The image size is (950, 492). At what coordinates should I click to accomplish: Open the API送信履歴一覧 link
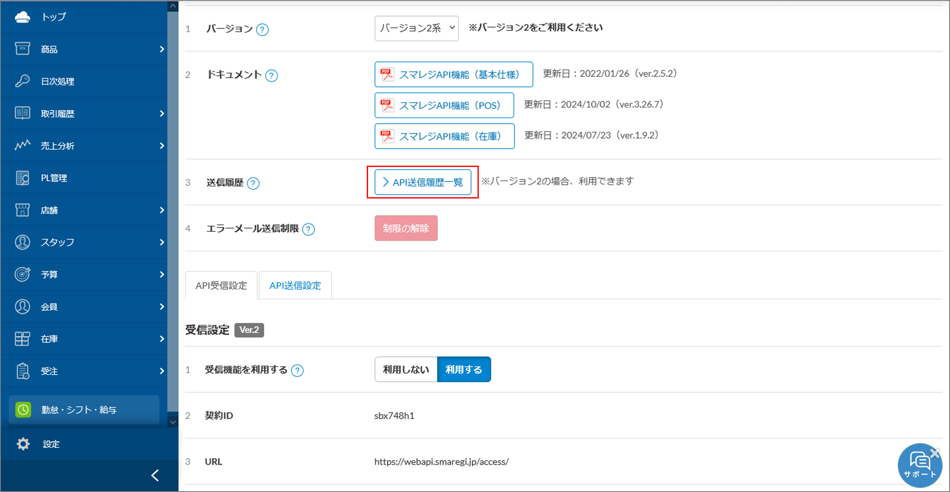pyautogui.click(x=422, y=182)
